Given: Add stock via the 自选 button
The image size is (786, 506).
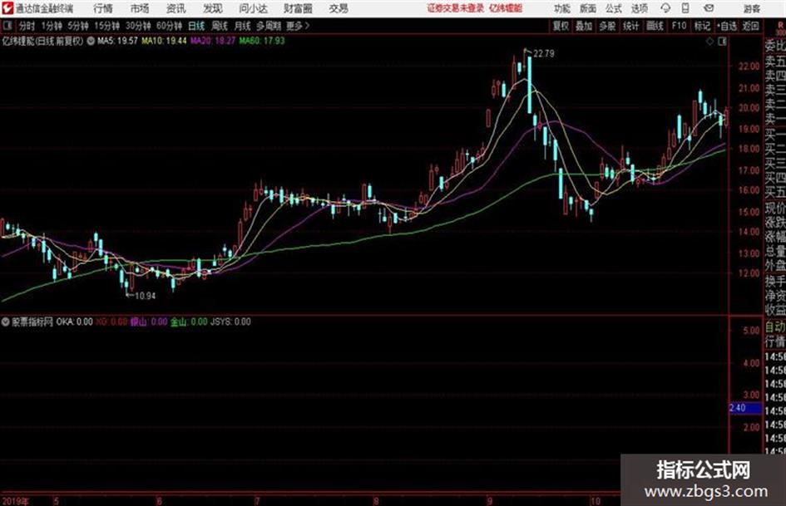Looking at the screenshot, I should pos(727,26).
